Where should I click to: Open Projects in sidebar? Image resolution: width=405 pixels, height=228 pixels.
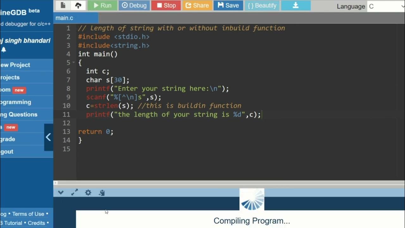click(27, 77)
